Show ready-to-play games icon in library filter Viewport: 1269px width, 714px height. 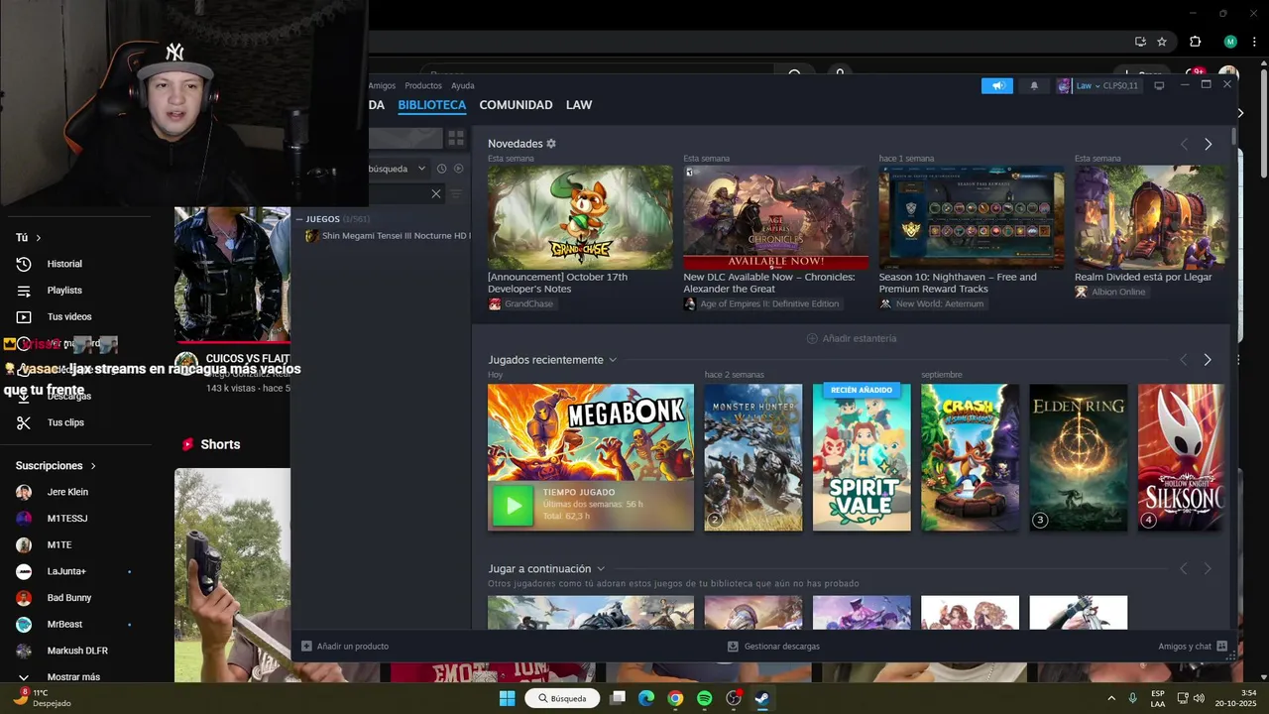coord(458,169)
